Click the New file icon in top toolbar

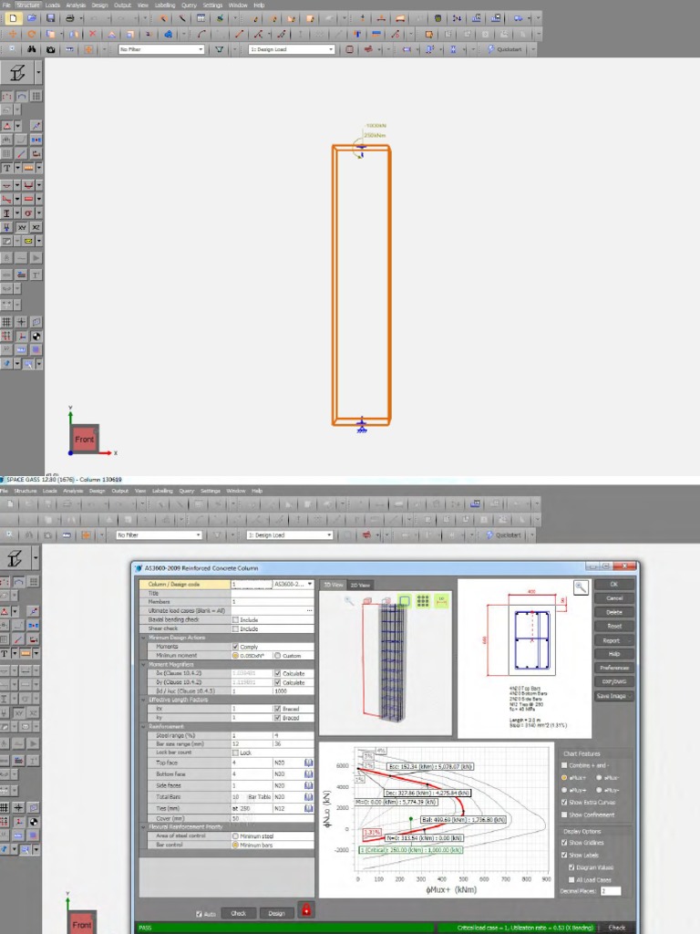(14, 17)
